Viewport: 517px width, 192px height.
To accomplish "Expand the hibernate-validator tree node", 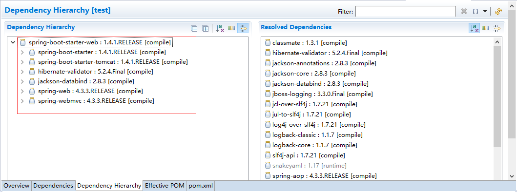I will tap(22, 72).
